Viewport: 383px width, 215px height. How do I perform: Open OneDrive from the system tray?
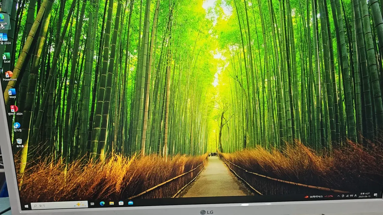tap(343, 196)
